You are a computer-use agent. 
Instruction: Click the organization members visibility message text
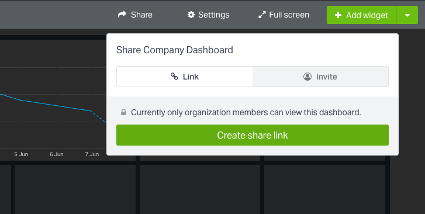tap(246, 112)
